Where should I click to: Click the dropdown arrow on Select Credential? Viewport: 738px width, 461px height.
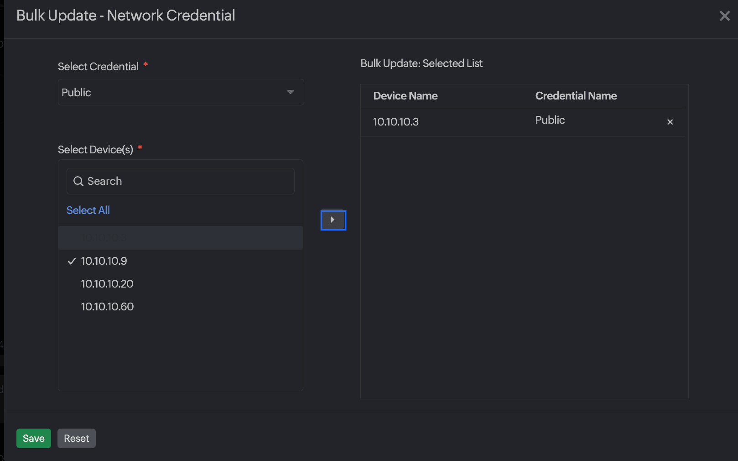click(291, 92)
